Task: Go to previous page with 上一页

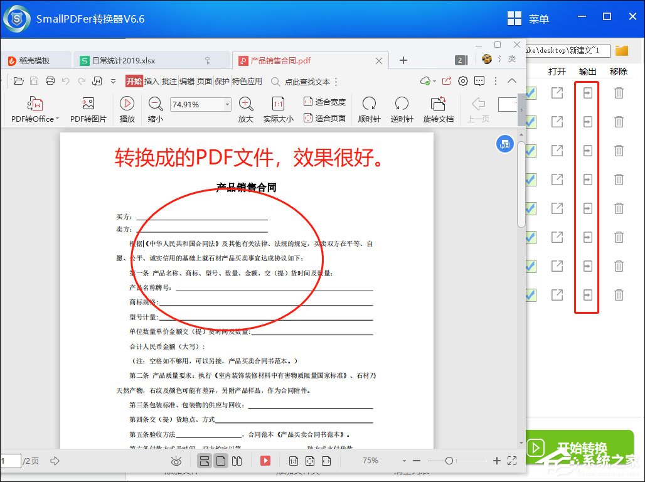Action: [477, 105]
